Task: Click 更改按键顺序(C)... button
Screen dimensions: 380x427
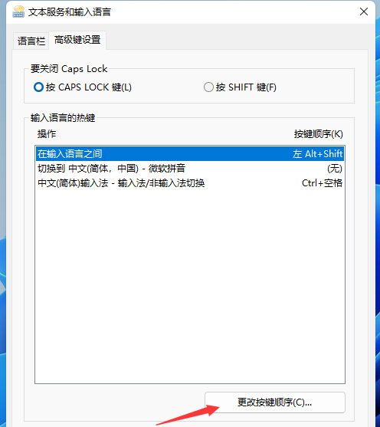Action: click(x=275, y=402)
